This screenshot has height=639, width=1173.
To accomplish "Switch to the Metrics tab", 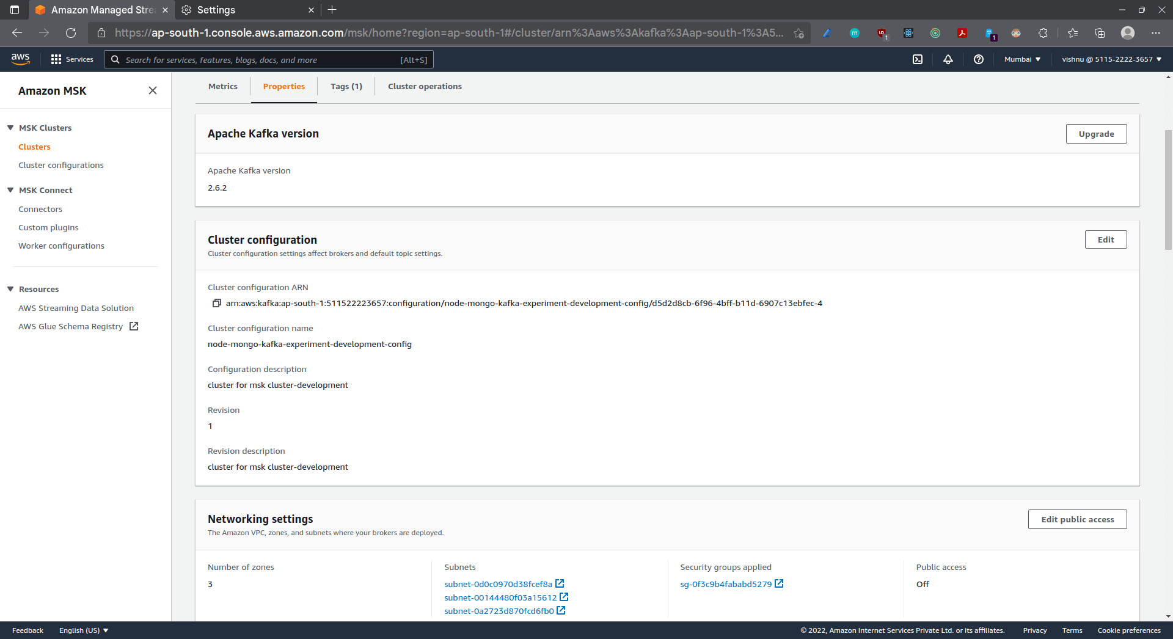I will [223, 86].
